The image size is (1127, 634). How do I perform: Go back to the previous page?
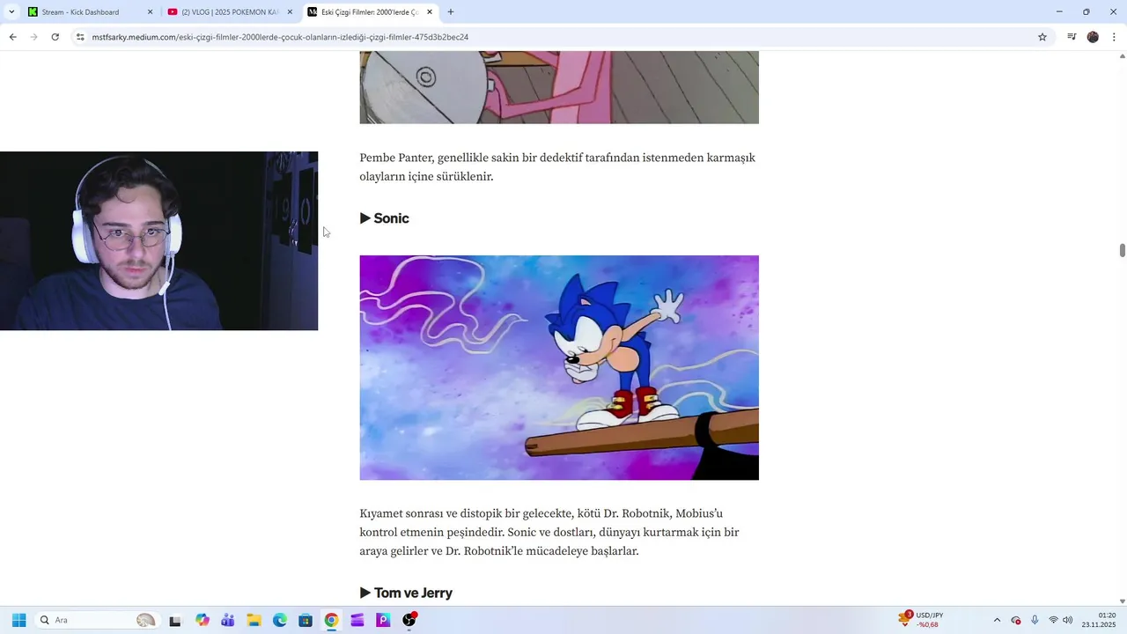click(12, 37)
